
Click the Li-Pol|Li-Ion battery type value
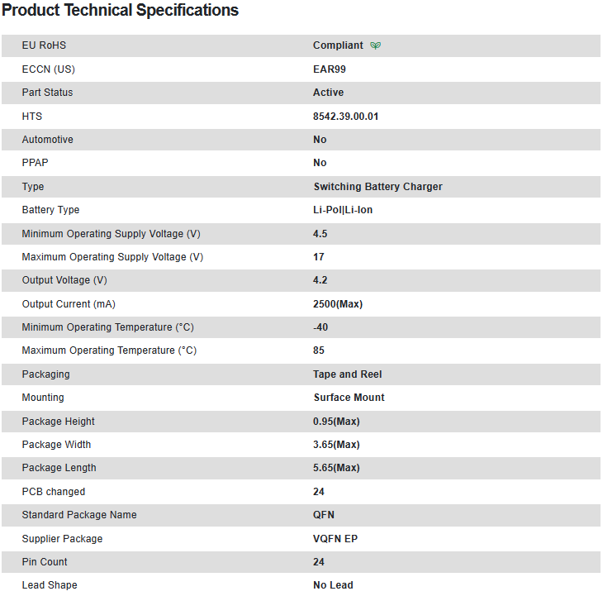[x=343, y=210]
